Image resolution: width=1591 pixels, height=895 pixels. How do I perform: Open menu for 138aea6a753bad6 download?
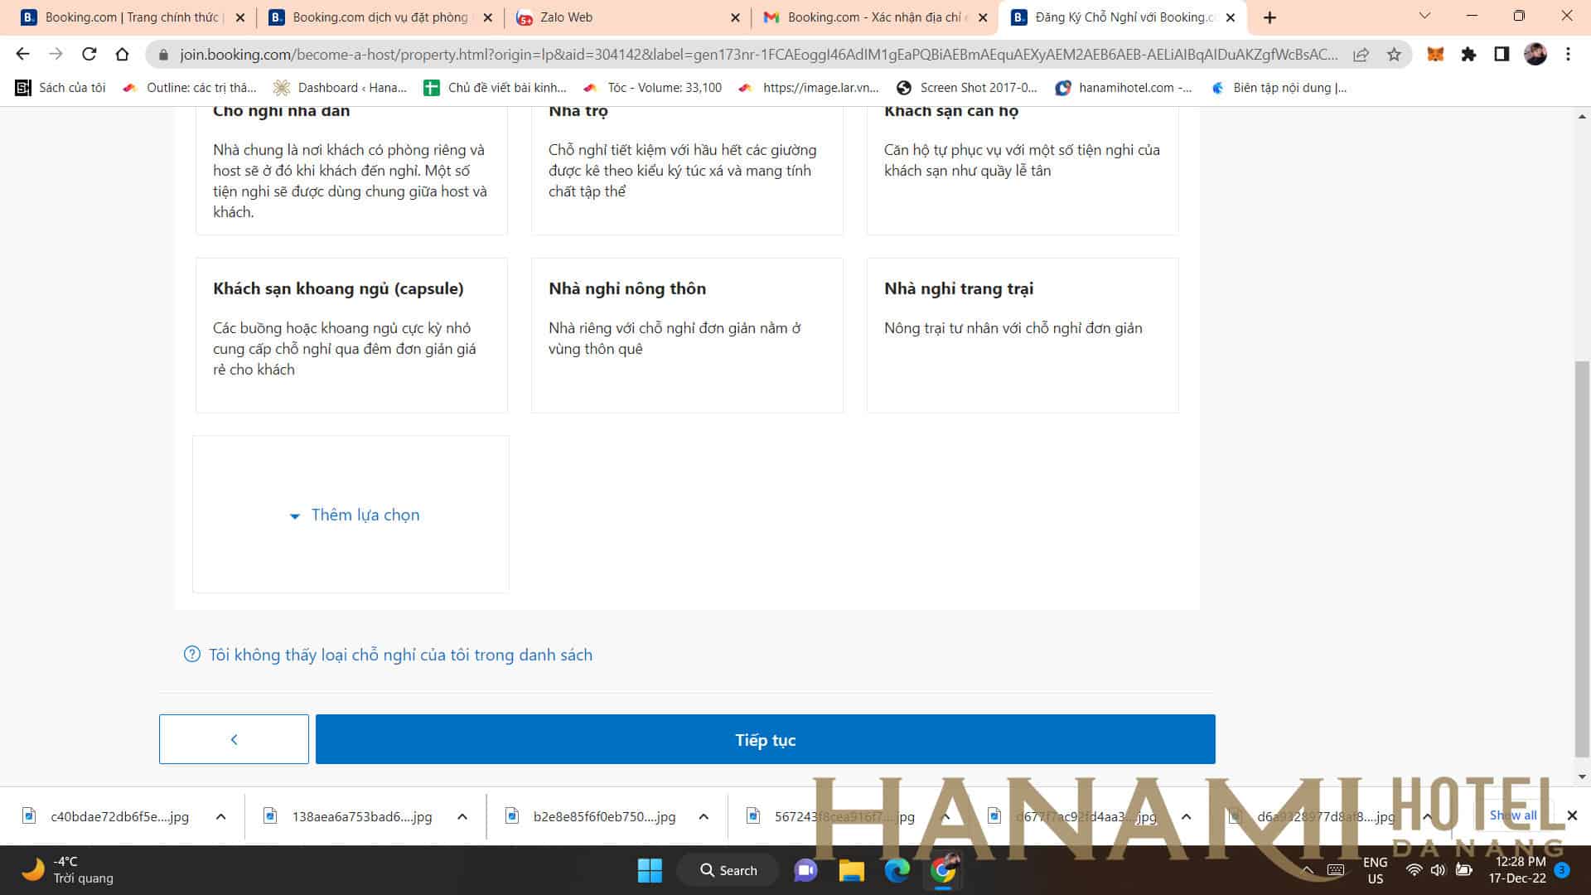462,817
